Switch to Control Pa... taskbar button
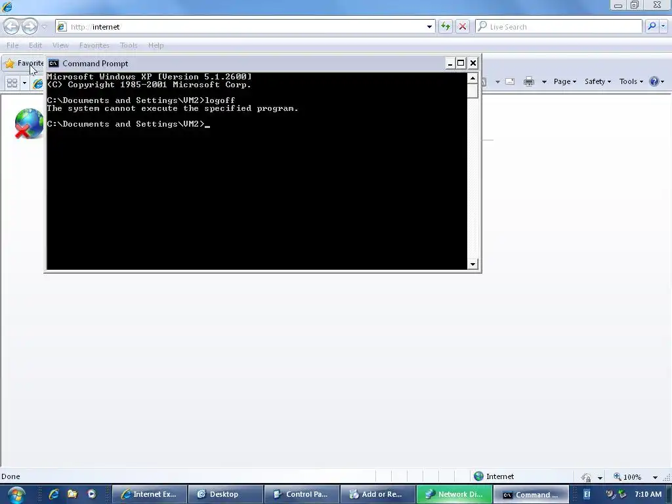Image resolution: width=672 pixels, height=504 pixels. (302, 494)
